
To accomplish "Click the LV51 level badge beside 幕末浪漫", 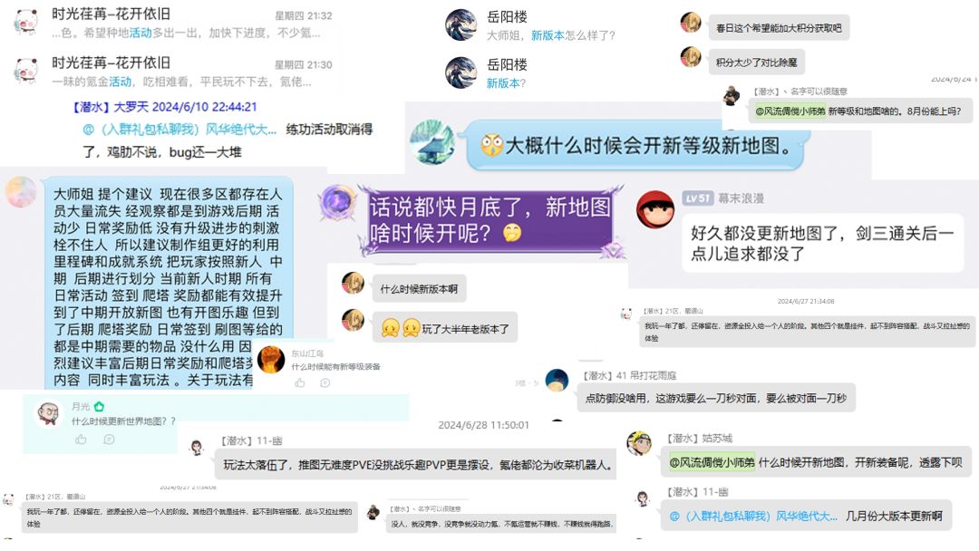I will click(697, 198).
